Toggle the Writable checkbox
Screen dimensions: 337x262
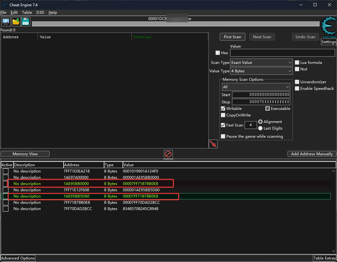[223, 109]
